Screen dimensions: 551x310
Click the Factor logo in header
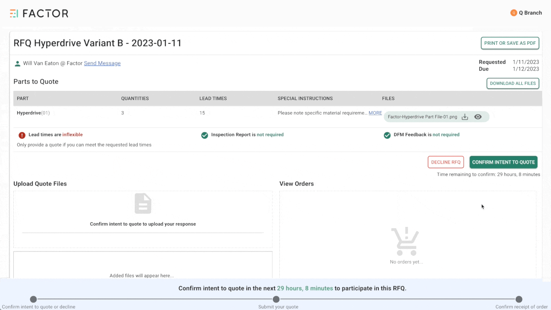39,13
